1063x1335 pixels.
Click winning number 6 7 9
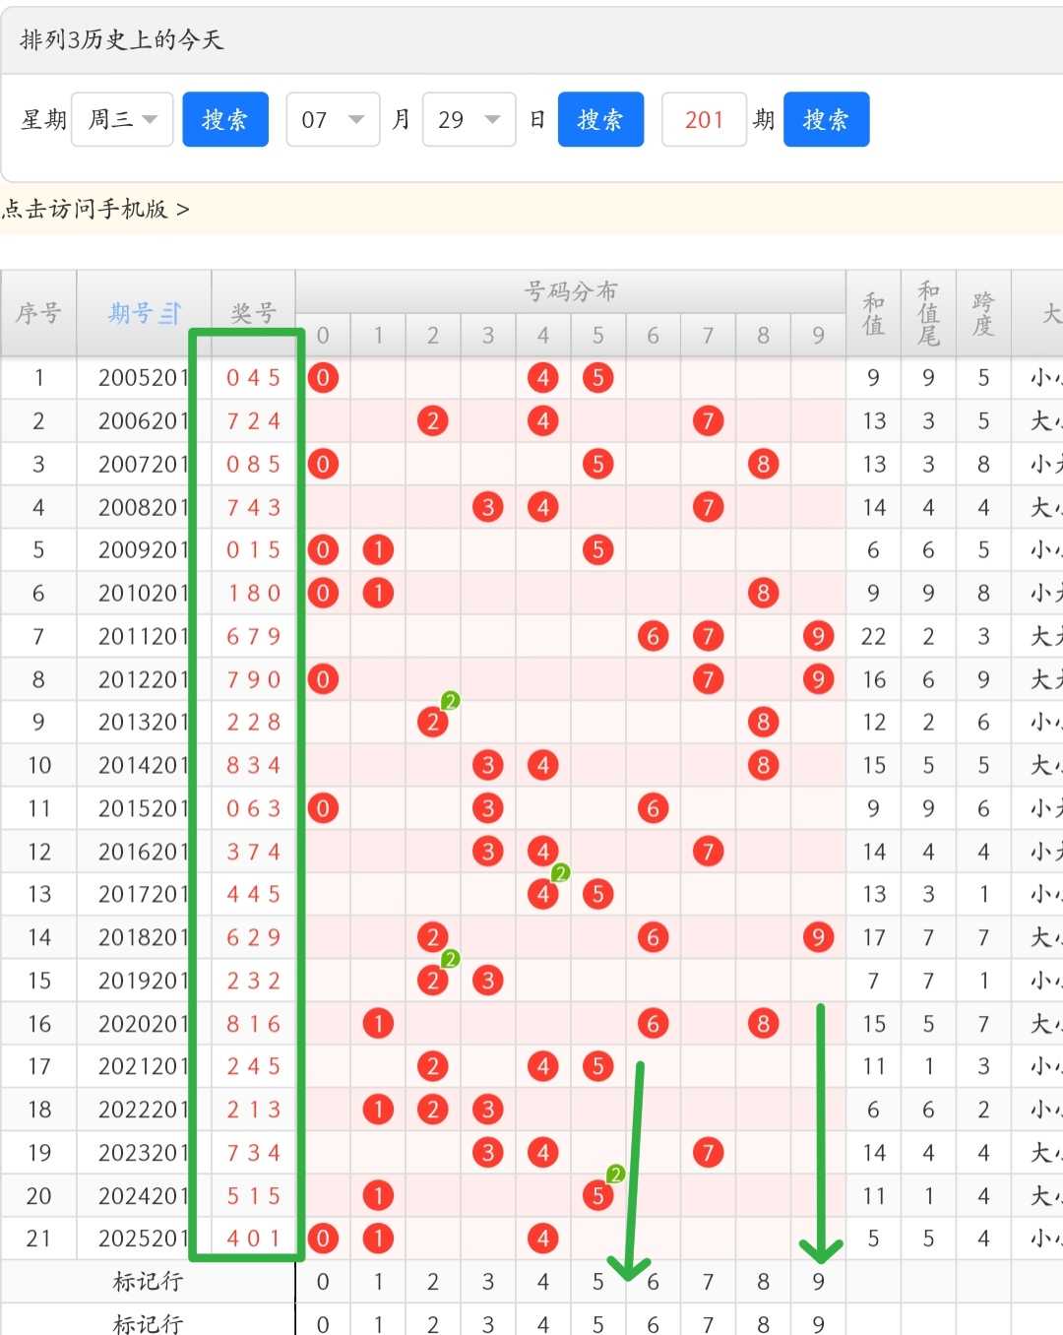253,637
